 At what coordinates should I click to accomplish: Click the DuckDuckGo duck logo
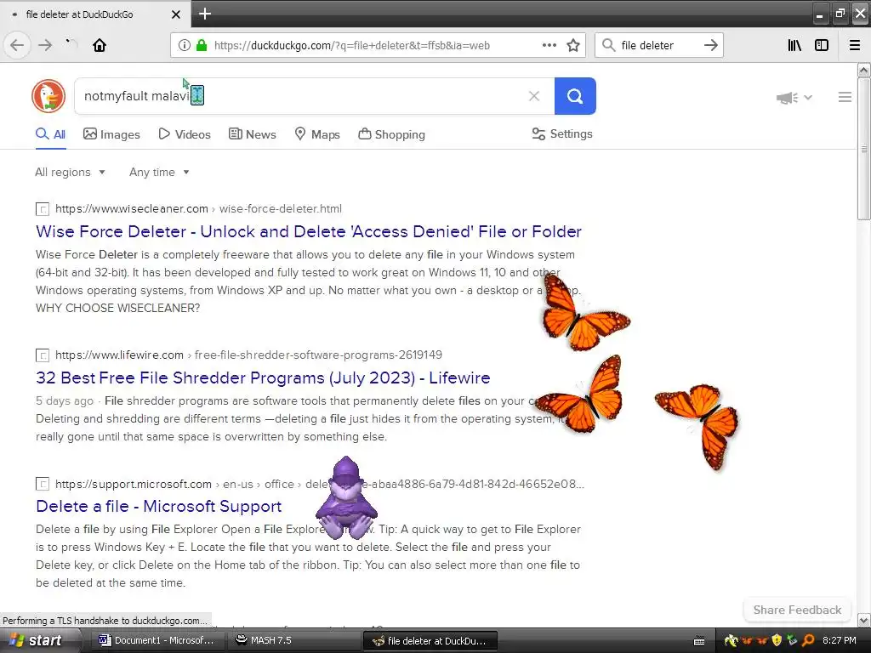pos(48,96)
